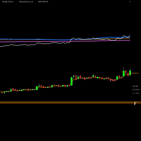Click the '40' label on the orange band

(x=135, y=102)
